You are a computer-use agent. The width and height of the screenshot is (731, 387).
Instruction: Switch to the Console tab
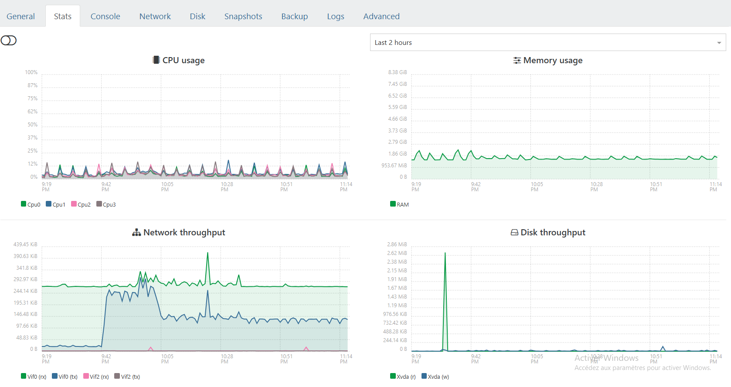tap(105, 16)
